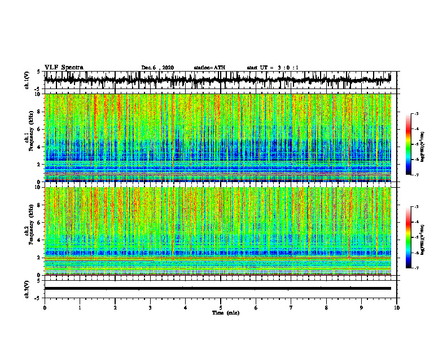The height and width of the screenshot is (345, 447).
Task: Click the "2" kHz tick of ch.1 frequency axis
Action: (x=40, y=165)
